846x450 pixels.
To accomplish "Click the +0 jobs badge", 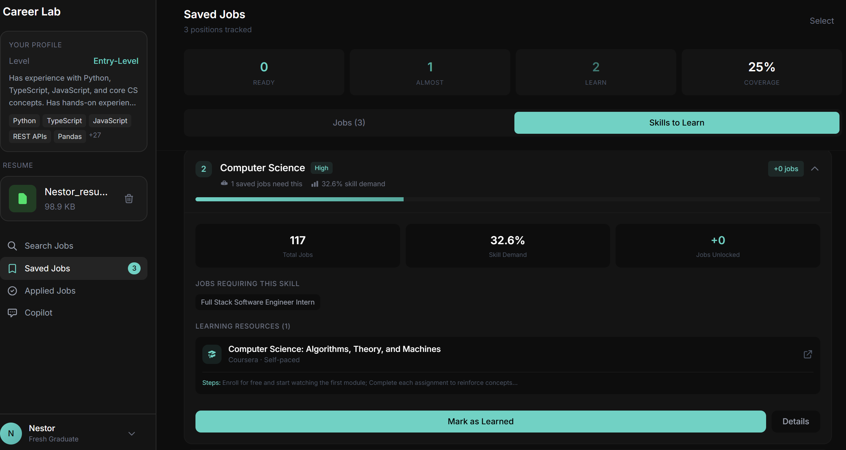I will pyautogui.click(x=786, y=169).
